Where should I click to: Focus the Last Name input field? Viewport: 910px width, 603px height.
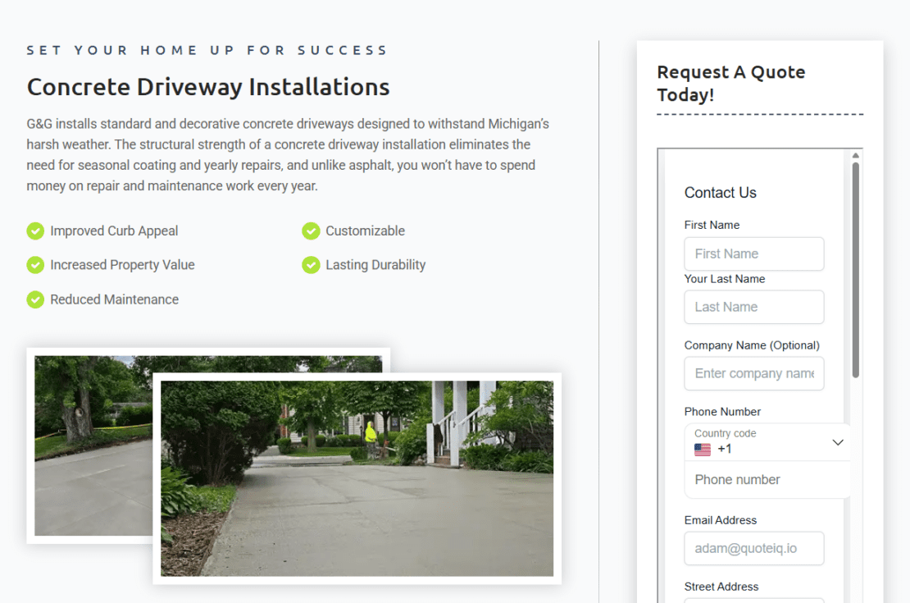pyautogui.click(x=754, y=308)
